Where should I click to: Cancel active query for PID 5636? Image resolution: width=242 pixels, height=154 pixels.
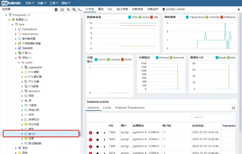(97, 140)
